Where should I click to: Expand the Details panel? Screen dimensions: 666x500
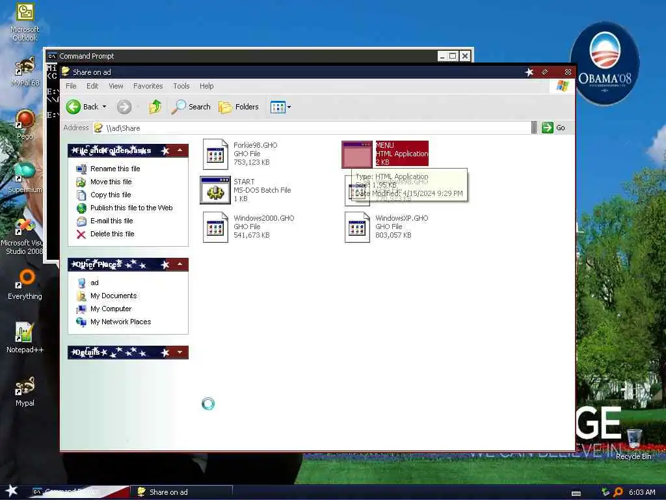[x=180, y=352]
